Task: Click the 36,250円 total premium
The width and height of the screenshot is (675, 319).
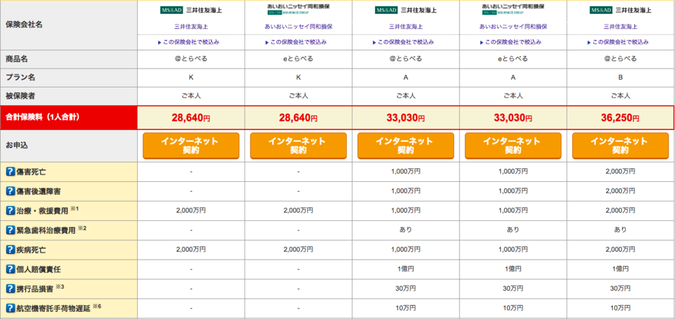Action: [x=621, y=117]
